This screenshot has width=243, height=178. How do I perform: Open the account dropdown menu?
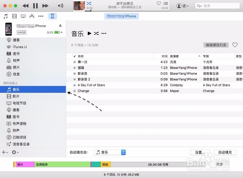click(x=183, y=6)
